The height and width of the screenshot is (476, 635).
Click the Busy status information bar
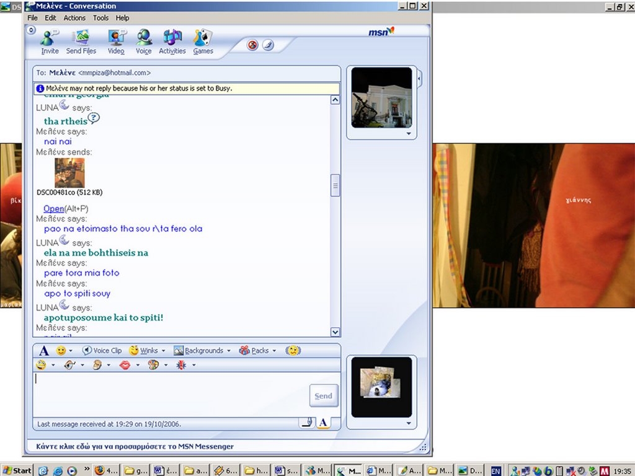click(x=187, y=88)
